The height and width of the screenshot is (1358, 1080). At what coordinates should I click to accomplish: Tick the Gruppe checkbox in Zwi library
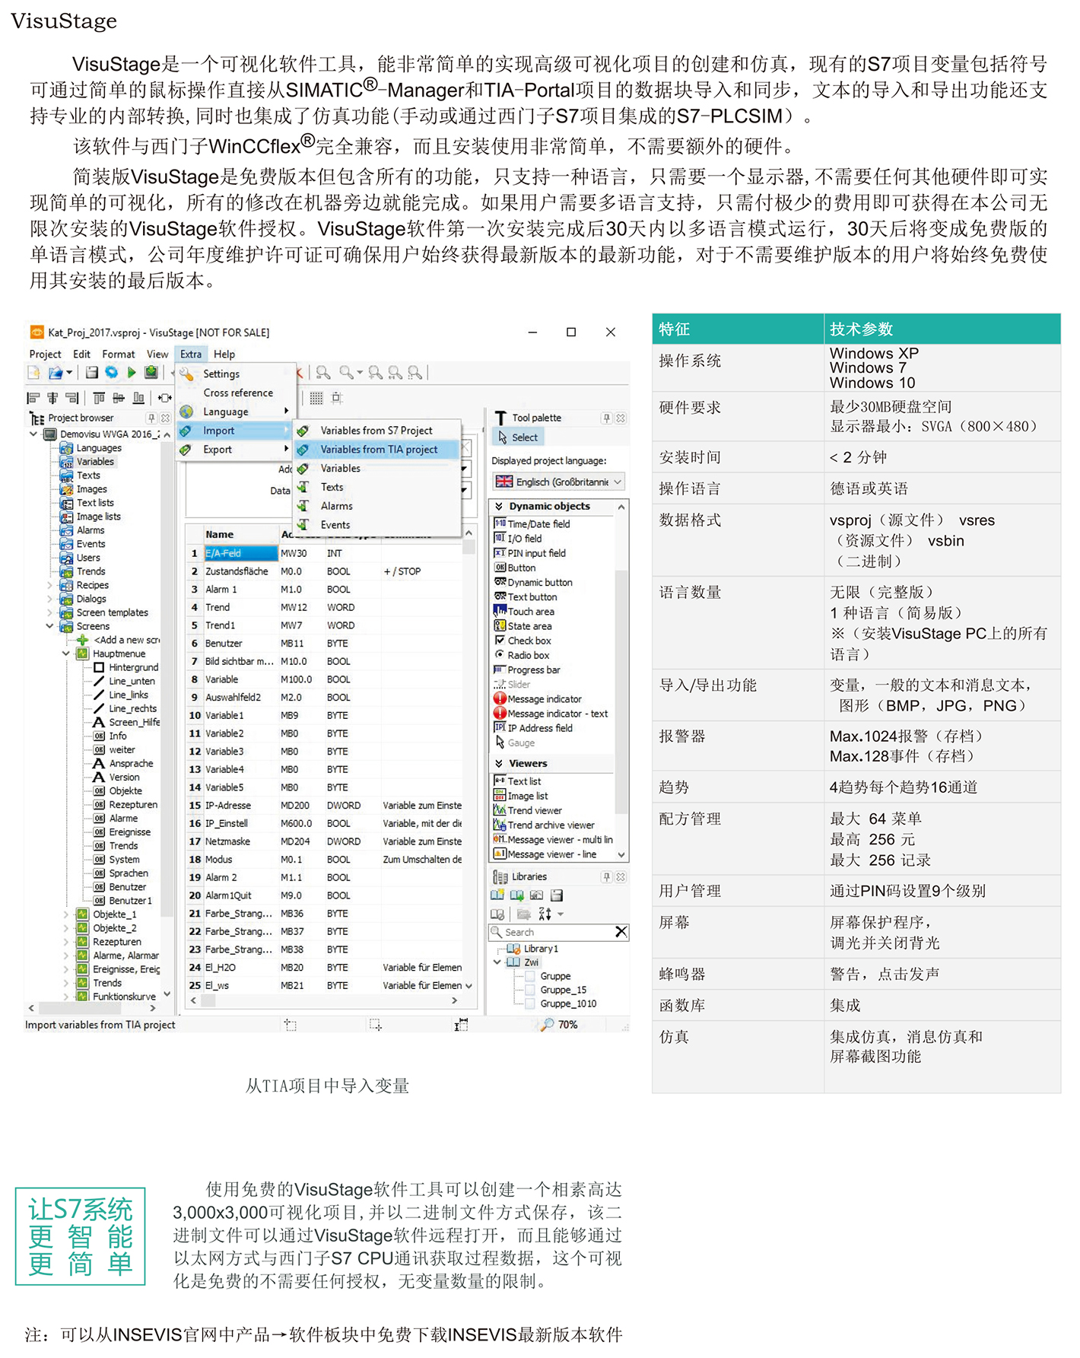[530, 976]
